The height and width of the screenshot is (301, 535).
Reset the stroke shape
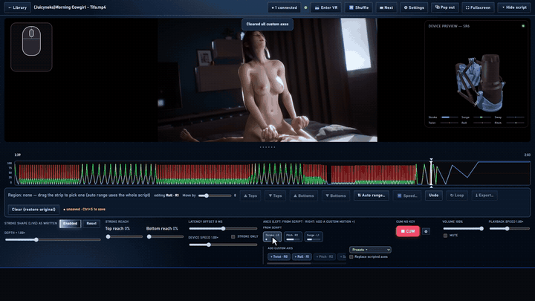(x=91, y=224)
